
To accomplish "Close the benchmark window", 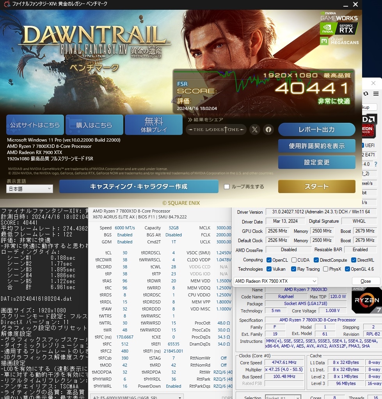I will (x=355, y=4).
